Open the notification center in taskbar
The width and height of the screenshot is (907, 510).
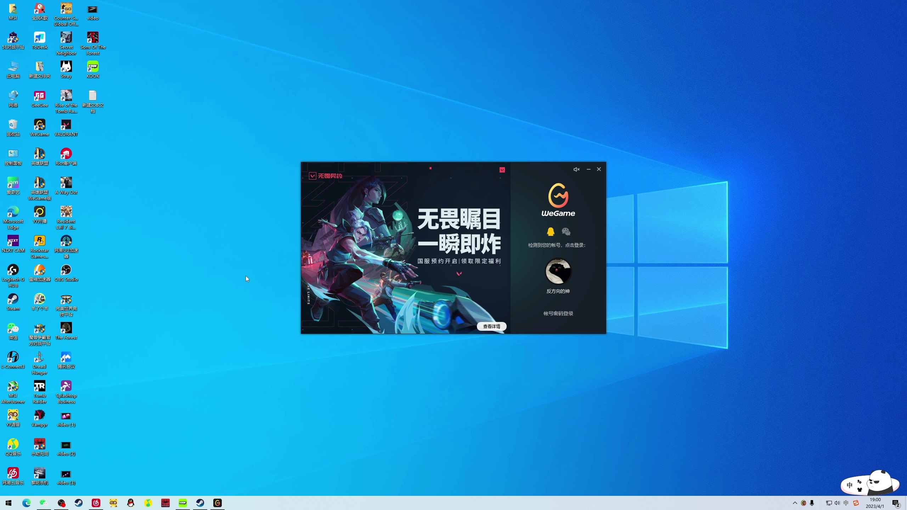(896, 503)
